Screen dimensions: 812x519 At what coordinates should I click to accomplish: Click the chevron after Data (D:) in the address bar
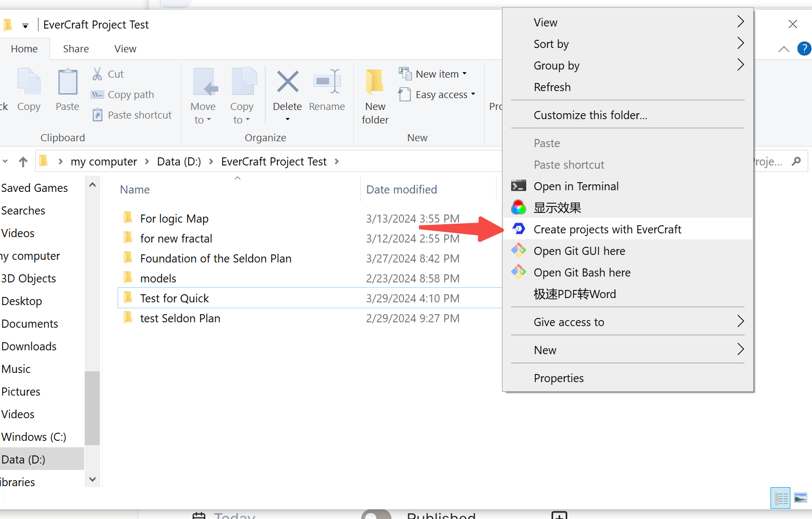click(211, 161)
